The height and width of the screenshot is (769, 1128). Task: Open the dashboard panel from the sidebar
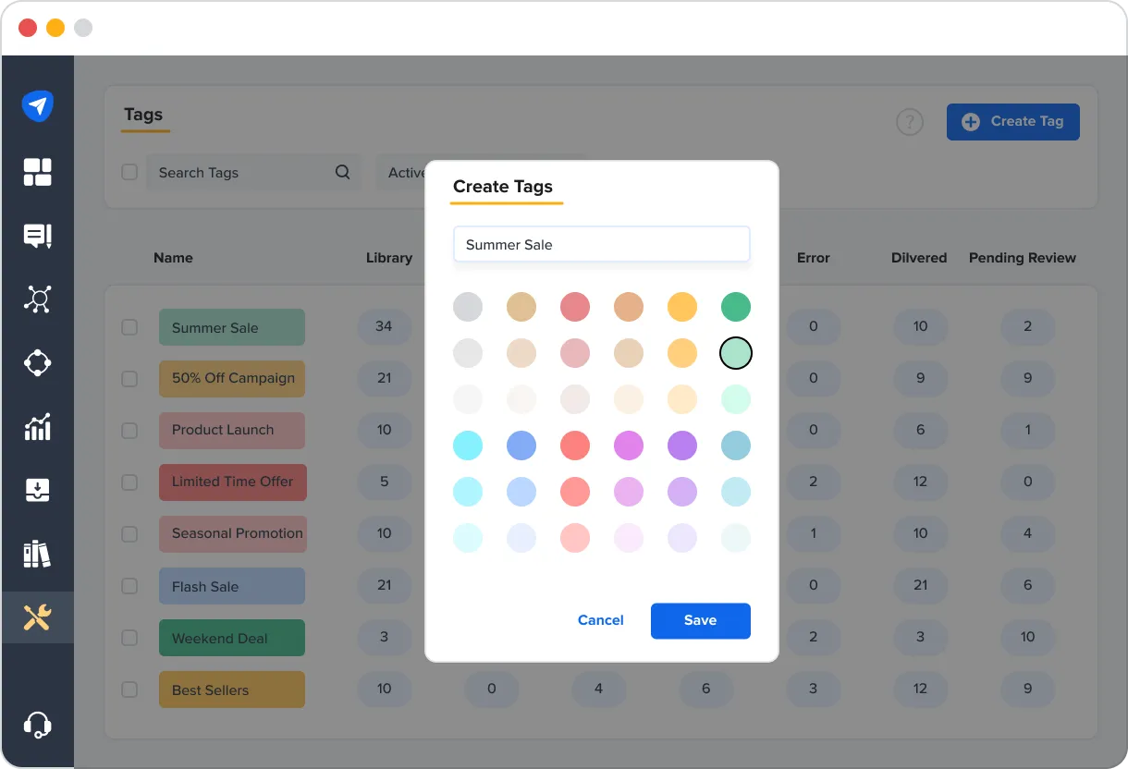[x=37, y=172]
